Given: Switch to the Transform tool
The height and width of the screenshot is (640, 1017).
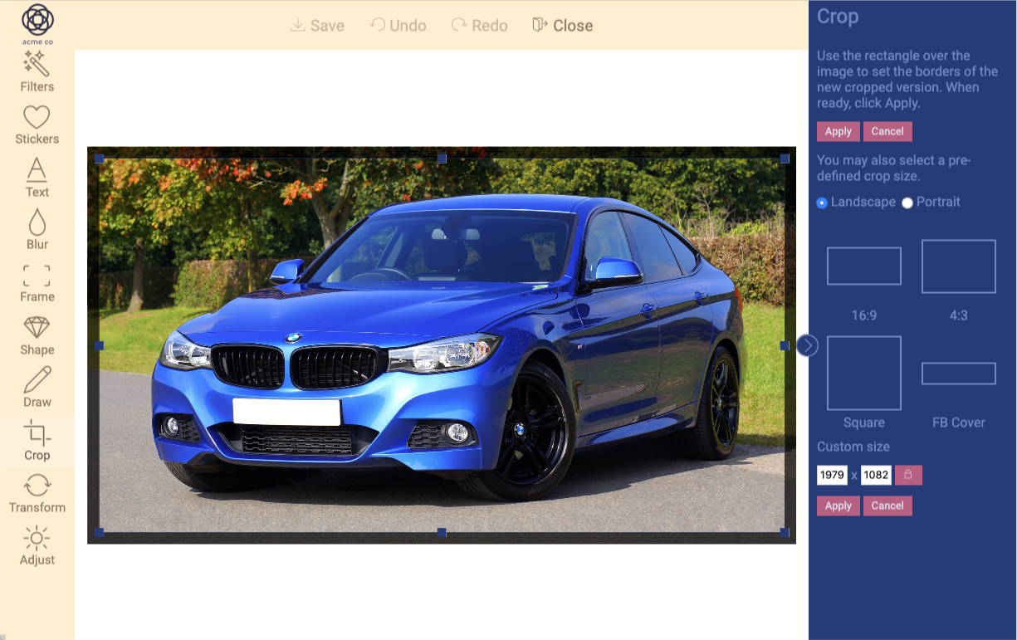Looking at the screenshot, I should [37, 491].
